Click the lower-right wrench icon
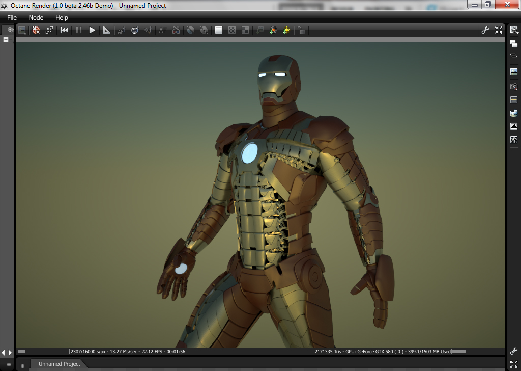This screenshot has width=521, height=371. [x=514, y=351]
